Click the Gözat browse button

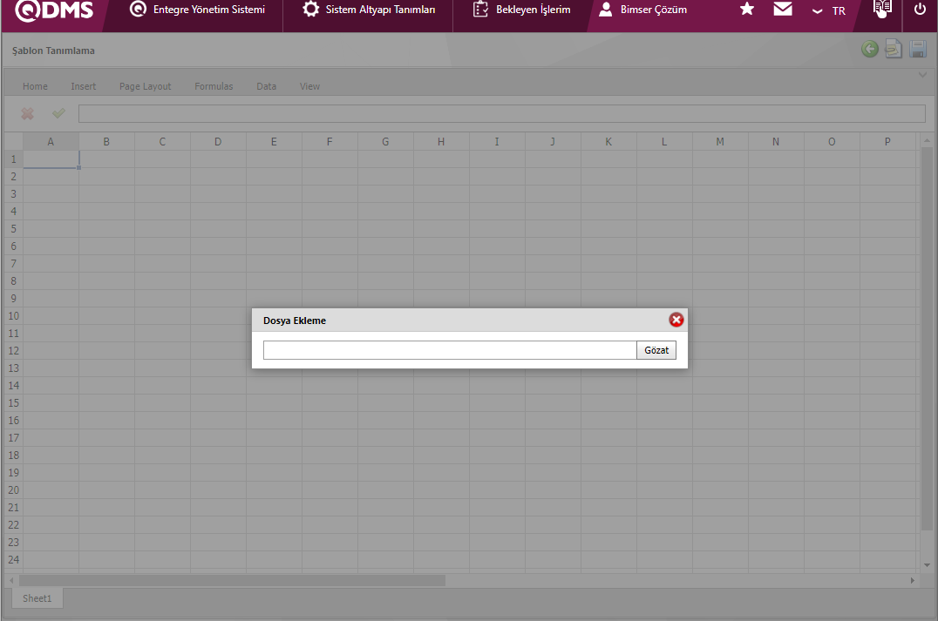point(656,350)
